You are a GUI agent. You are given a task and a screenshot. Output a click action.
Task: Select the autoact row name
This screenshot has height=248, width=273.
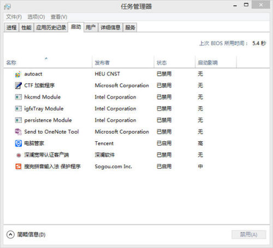[33, 74]
